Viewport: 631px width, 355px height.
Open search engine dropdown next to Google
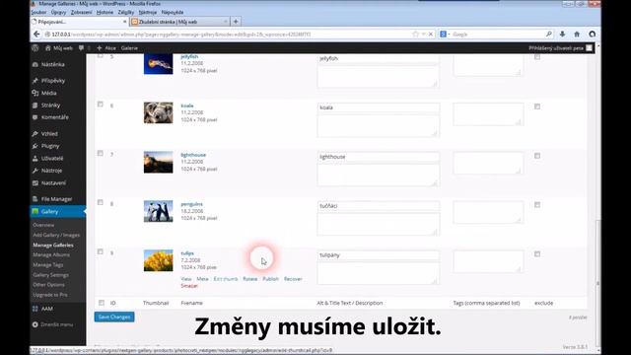(x=445, y=35)
